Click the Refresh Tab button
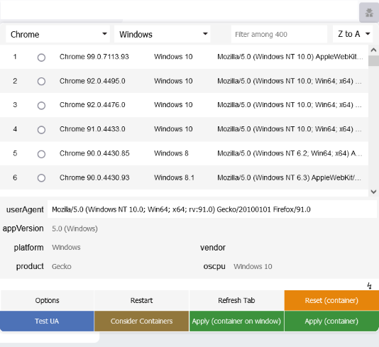The height and width of the screenshot is (347, 379). tap(236, 300)
